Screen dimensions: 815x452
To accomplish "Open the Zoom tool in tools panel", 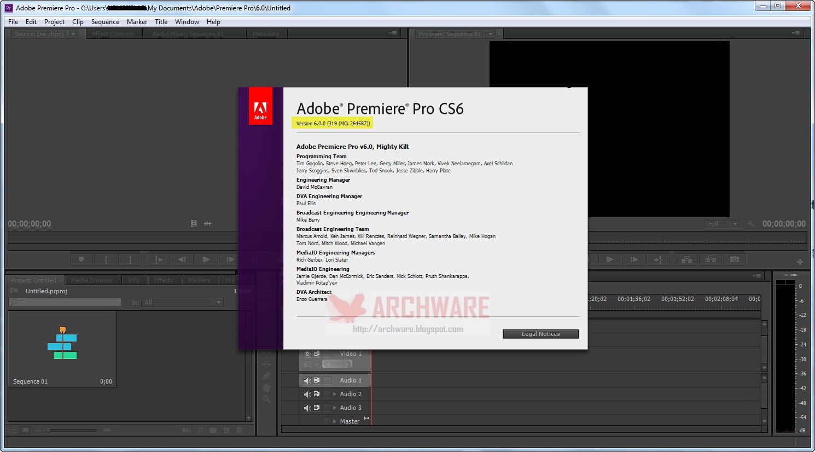I will pyautogui.click(x=266, y=399).
